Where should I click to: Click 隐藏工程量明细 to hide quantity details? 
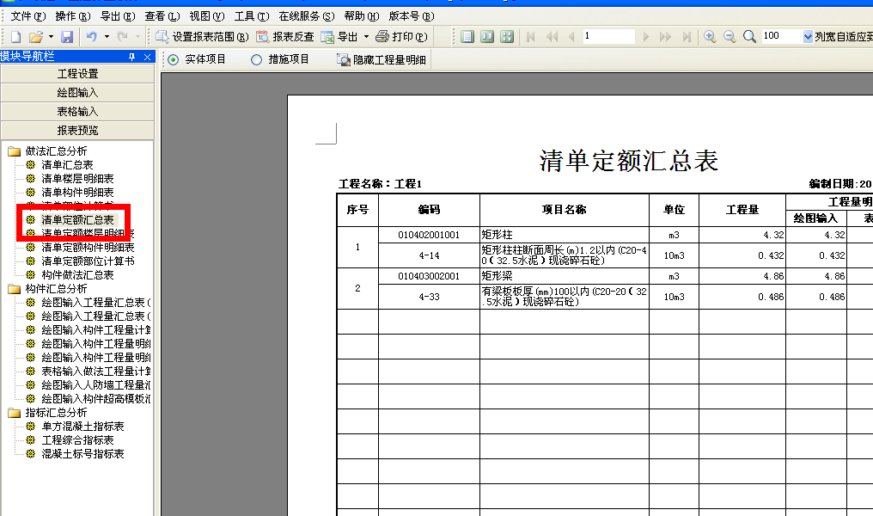(x=382, y=59)
